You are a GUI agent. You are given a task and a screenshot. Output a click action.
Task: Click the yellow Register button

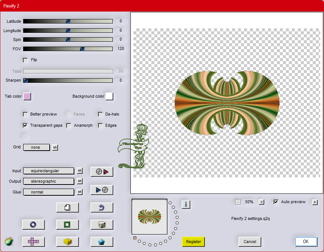194,242
